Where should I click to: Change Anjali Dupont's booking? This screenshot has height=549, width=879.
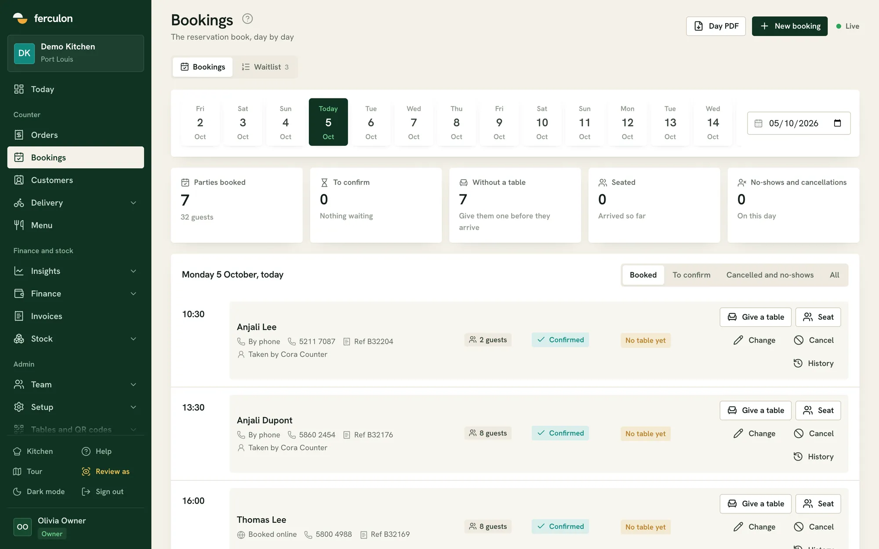coord(755,433)
